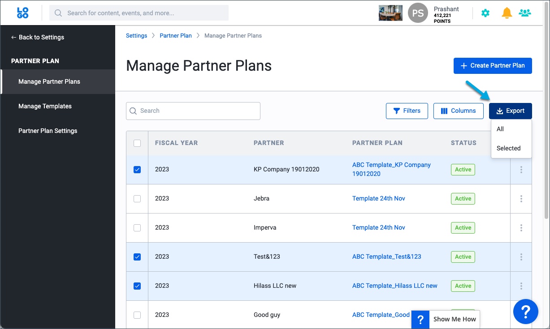The width and height of the screenshot is (550, 329).
Task: Open row actions menu for Imperva
Action: coord(521,228)
